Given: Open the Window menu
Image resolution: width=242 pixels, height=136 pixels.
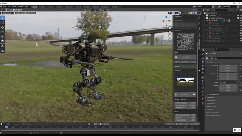Looking at the screenshot, I should point(21,7).
